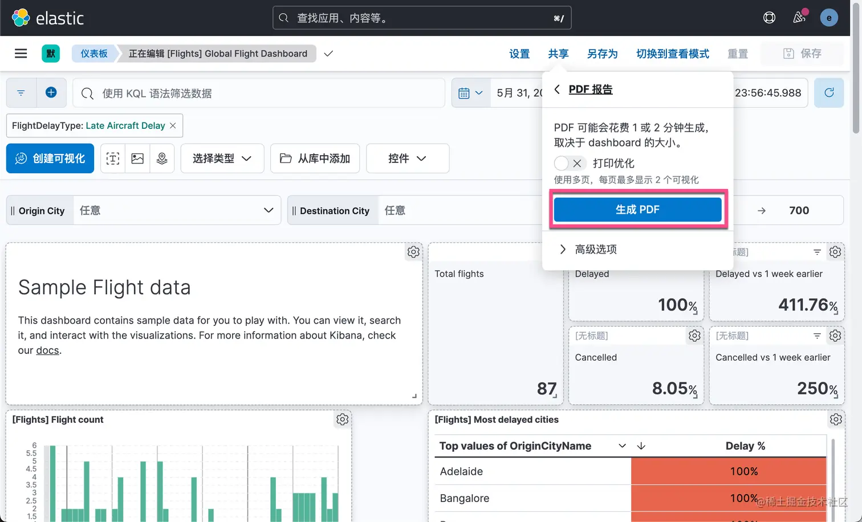This screenshot has width=862, height=522.
Task: Open settings gear of Sample Flight data panel
Action: coord(413,252)
